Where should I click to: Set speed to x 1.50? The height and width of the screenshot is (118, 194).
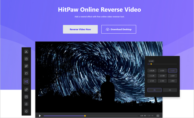point(162,76)
